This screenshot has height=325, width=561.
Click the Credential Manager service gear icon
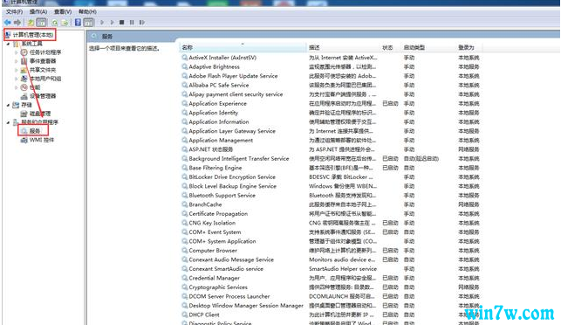tap(184, 278)
